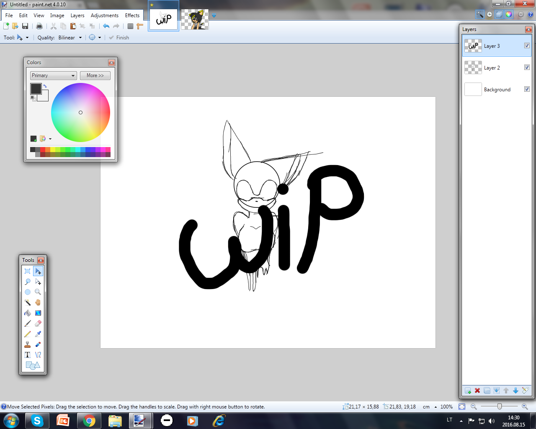This screenshot has width=536, height=429.
Task: Open the Primary color selector dropdown
Action: 53,75
